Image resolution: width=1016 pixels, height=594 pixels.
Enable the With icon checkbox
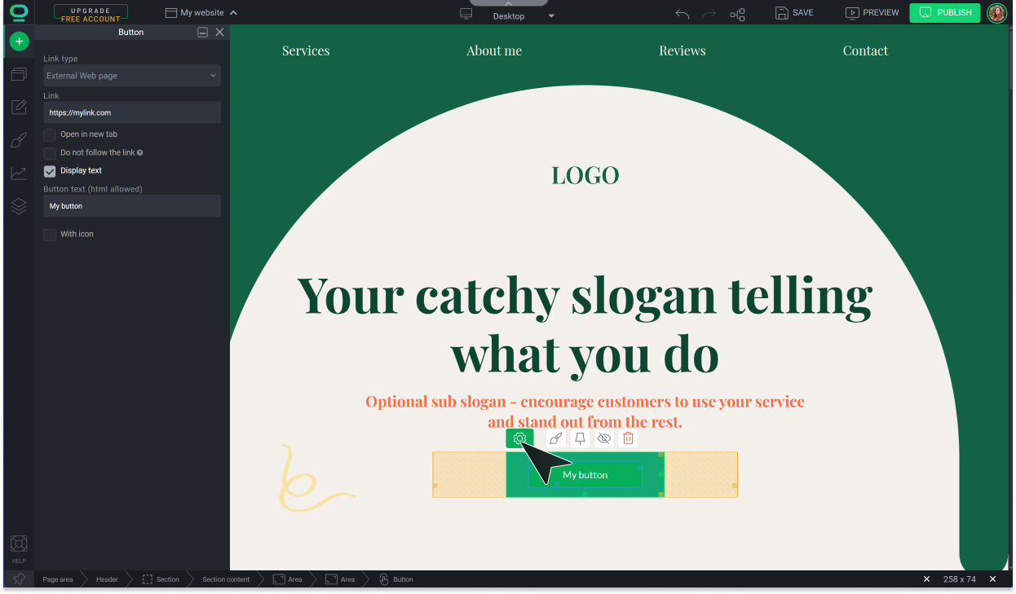point(50,235)
